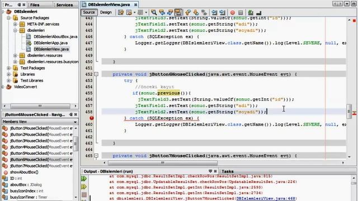The image size is (358, 201).
Task: Select the VideoConvert project
Action: coord(25,87)
